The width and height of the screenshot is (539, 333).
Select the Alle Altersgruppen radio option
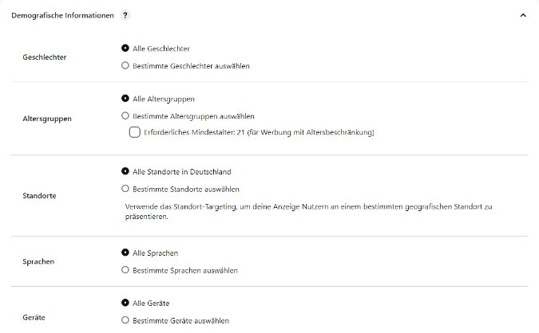(125, 99)
